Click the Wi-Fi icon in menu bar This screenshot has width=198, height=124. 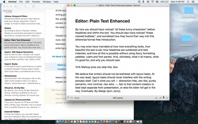pos(152,2)
